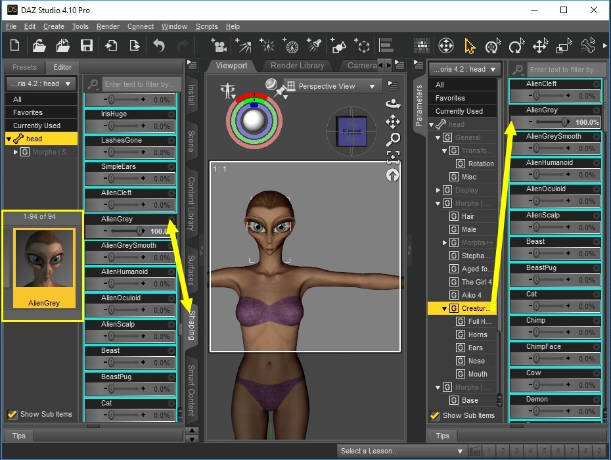Switch to the Render Library tab

(298, 66)
